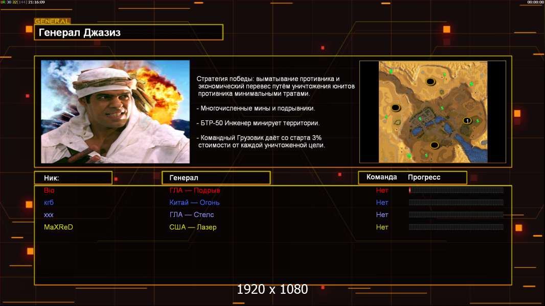
Task: Click the progress bar for MaXReD
Action: tap(456, 227)
